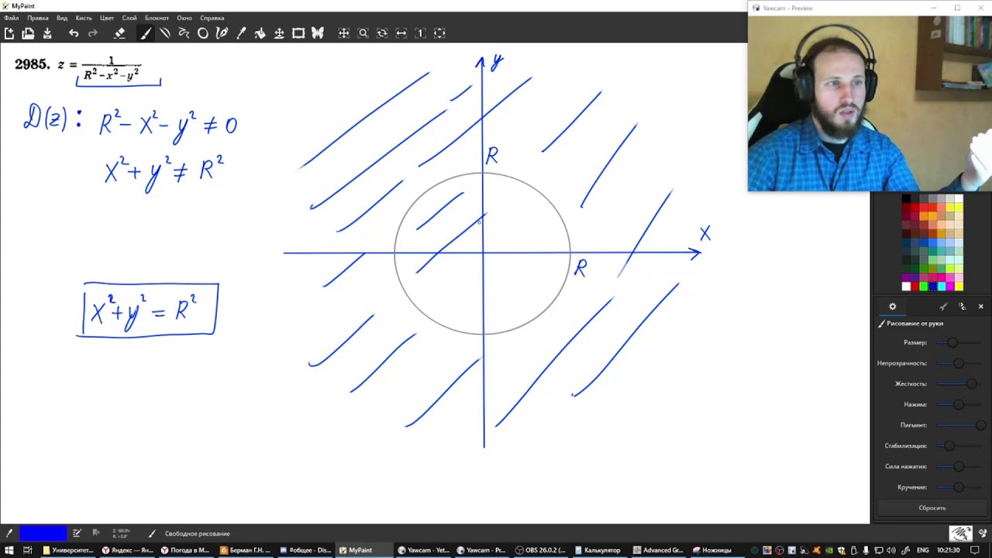Viewport: 992px width, 558px height.
Task: Open the Слой menu
Action: 129,18
